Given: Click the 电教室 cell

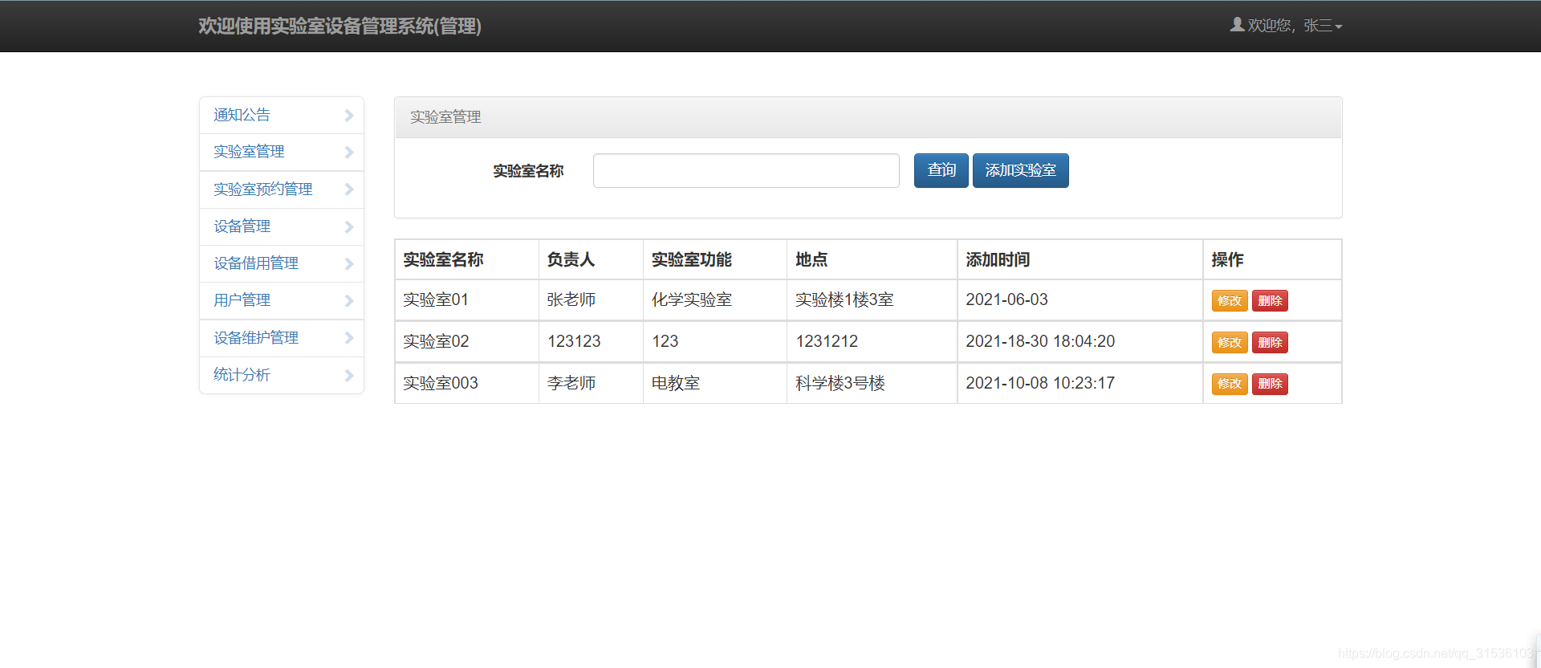Looking at the screenshot, I should [x=714, y=384].
